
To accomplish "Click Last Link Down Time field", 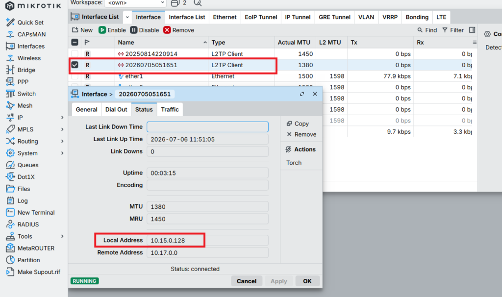I will (207, 127).
